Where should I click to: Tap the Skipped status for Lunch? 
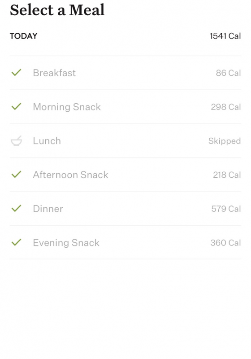(x=225, y=141)
